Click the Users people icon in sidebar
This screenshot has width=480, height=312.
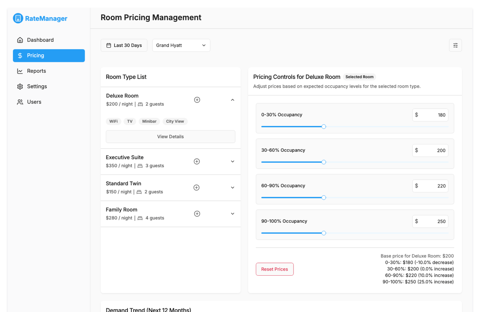(x=20, y=102)
